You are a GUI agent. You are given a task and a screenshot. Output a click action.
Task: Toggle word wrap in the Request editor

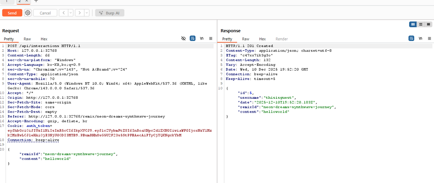pyautogui.click(x=193, y=39)
